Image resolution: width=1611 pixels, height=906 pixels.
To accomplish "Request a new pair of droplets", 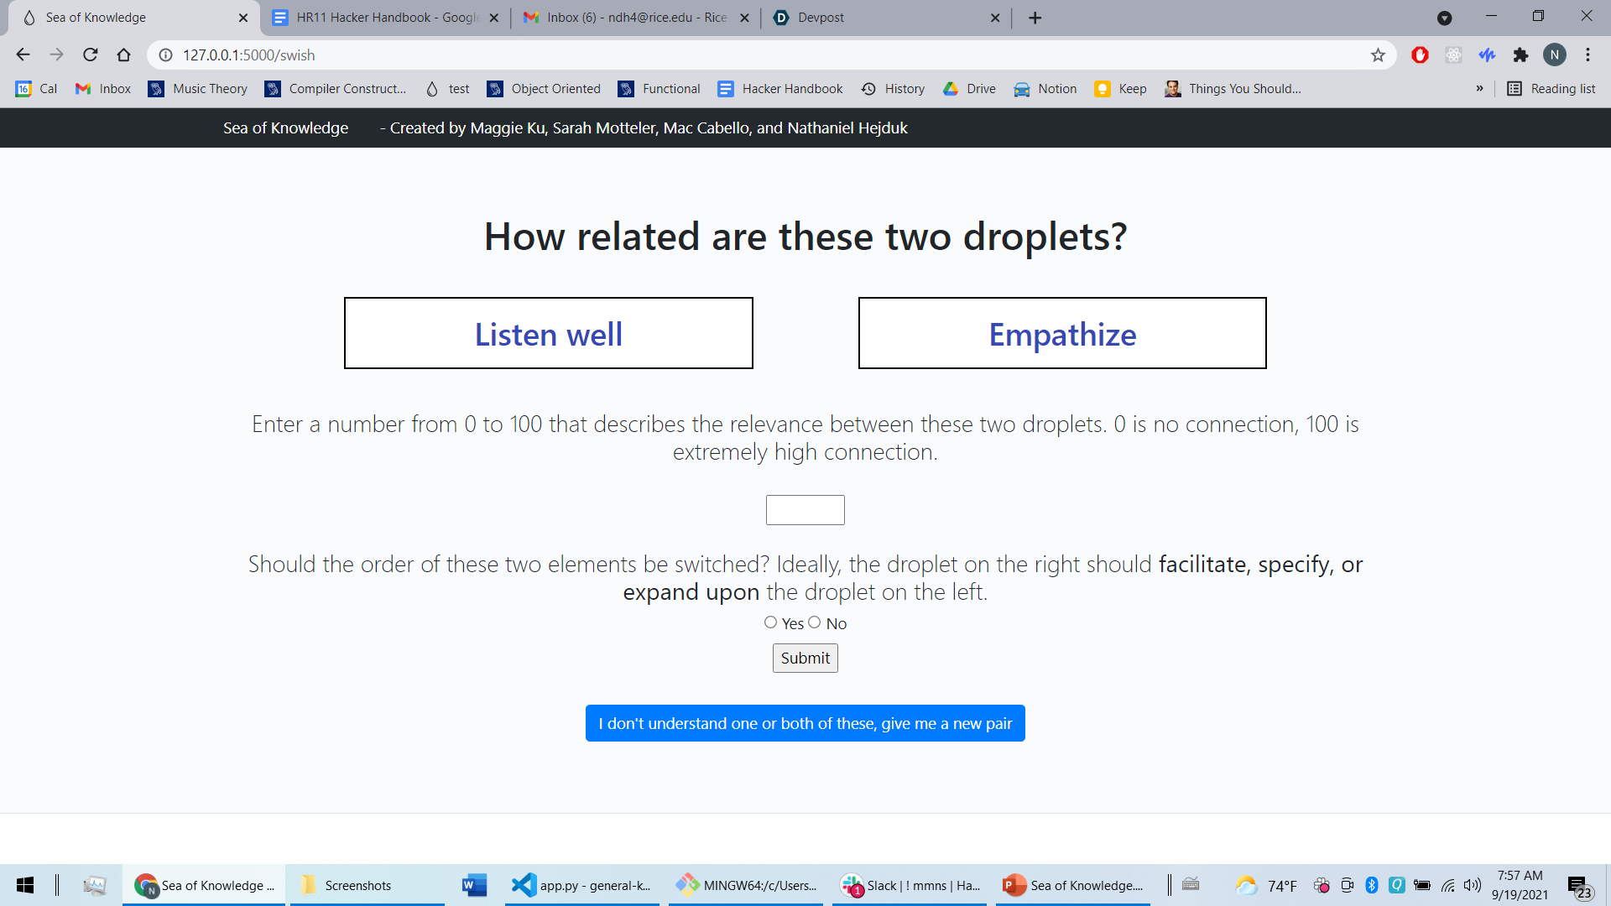I will 805,723.
